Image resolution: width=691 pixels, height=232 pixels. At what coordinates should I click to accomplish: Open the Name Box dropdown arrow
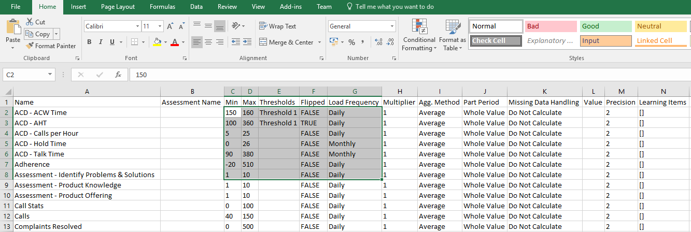click(x=50, y=75)
